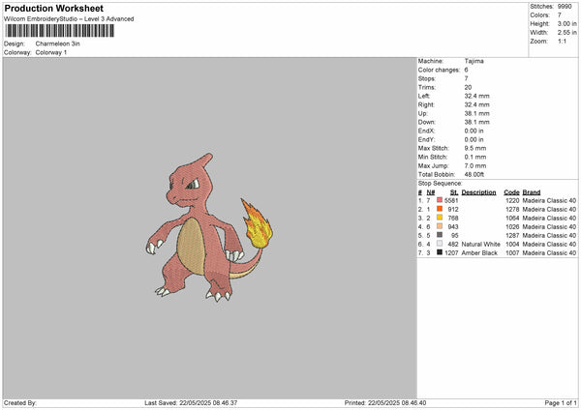Click the 'Stop Sequence:' heading
Viewport: 581px width, 410px height.
[x=441, y=184]
